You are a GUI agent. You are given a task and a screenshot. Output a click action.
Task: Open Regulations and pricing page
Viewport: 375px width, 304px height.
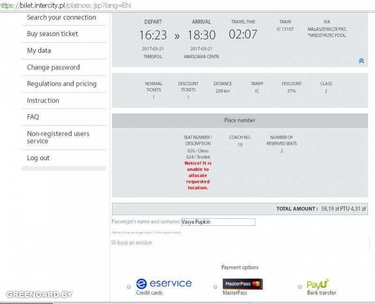coord(61,84)
